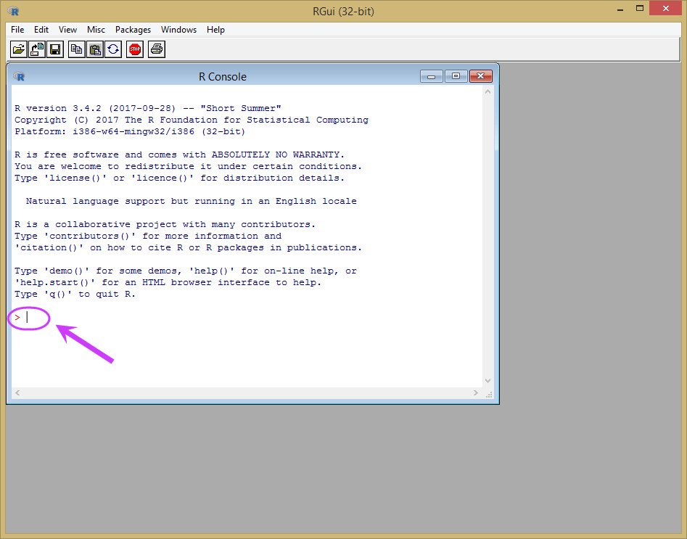The width and height of the screenshot is (687, 539).
Task: Click the Copy and paste icon
Action: pyautogui.click(x=113, y=49)
